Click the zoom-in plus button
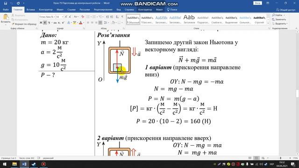 click(x=290, y=158)
